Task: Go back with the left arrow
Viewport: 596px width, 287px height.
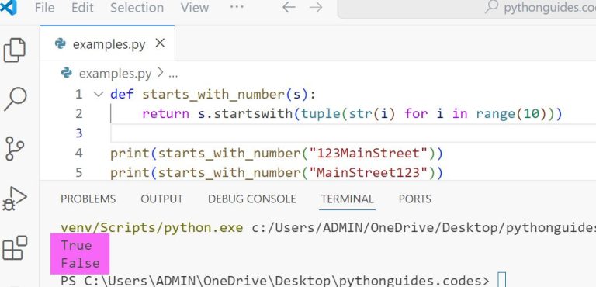Action: click(289, 7)
